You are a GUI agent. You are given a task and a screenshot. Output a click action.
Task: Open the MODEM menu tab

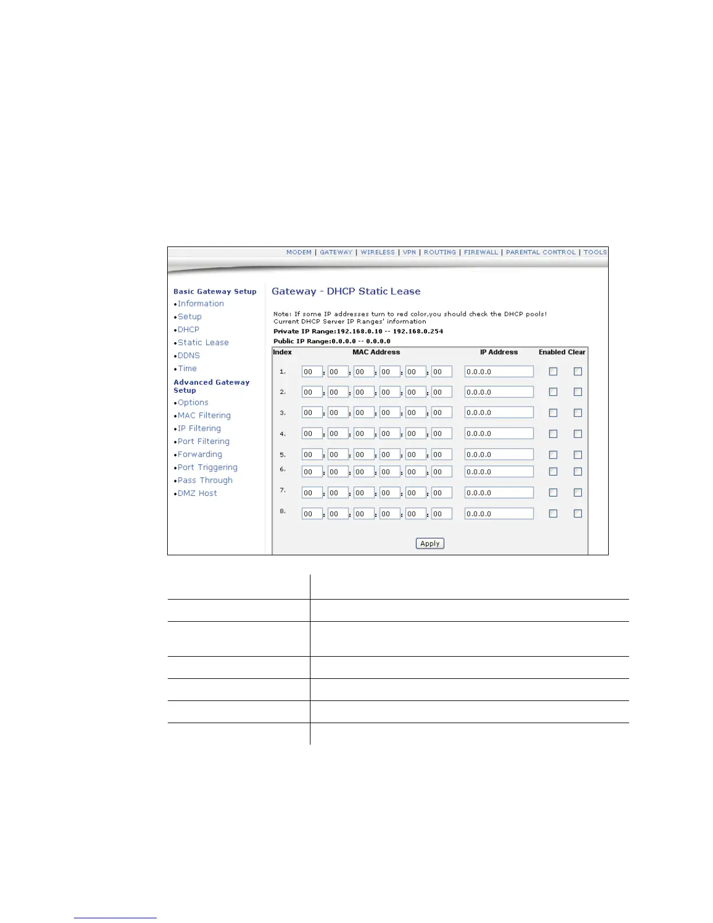pyautogui.click(x=299, y=252)
